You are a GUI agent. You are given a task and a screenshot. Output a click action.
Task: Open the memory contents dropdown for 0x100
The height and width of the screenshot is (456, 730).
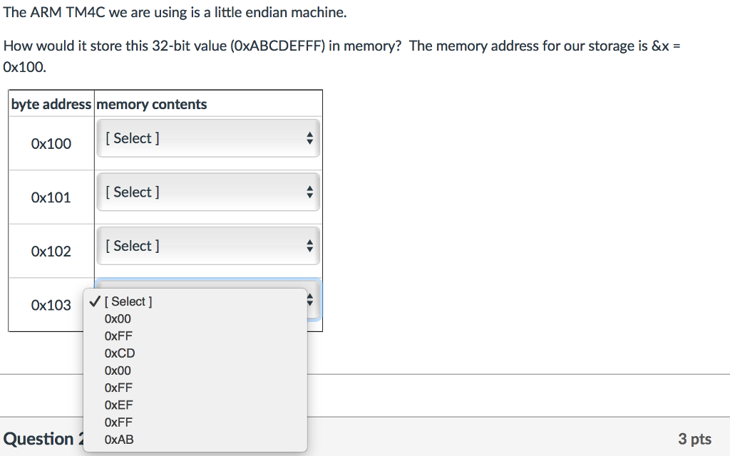click(207, 138)
